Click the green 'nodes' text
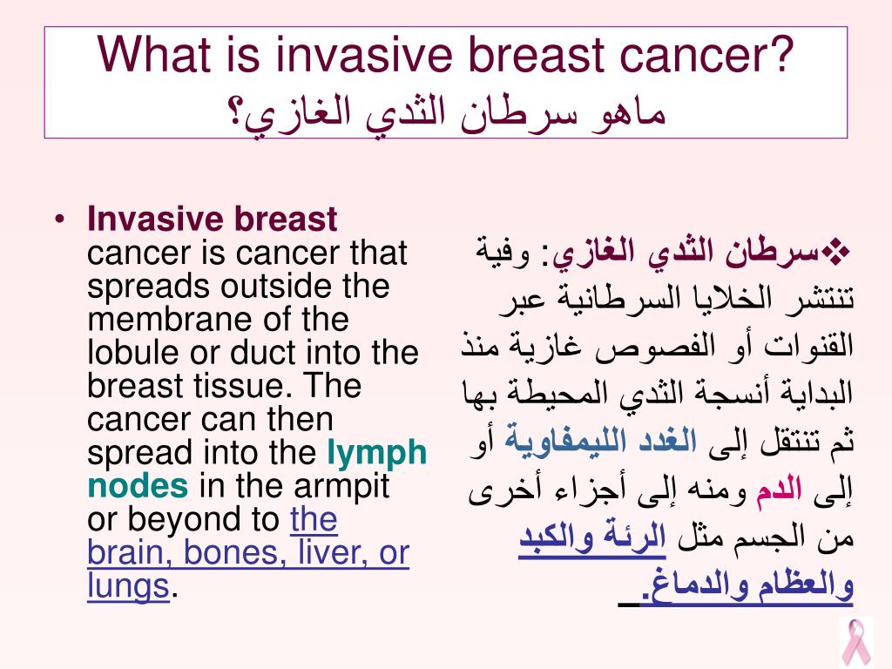 (137, 485)
